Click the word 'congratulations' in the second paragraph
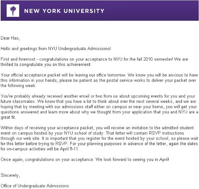 pos(54,59)
